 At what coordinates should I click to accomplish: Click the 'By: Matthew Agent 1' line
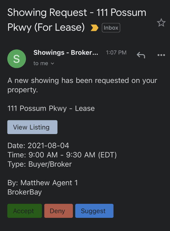[42, 183]
